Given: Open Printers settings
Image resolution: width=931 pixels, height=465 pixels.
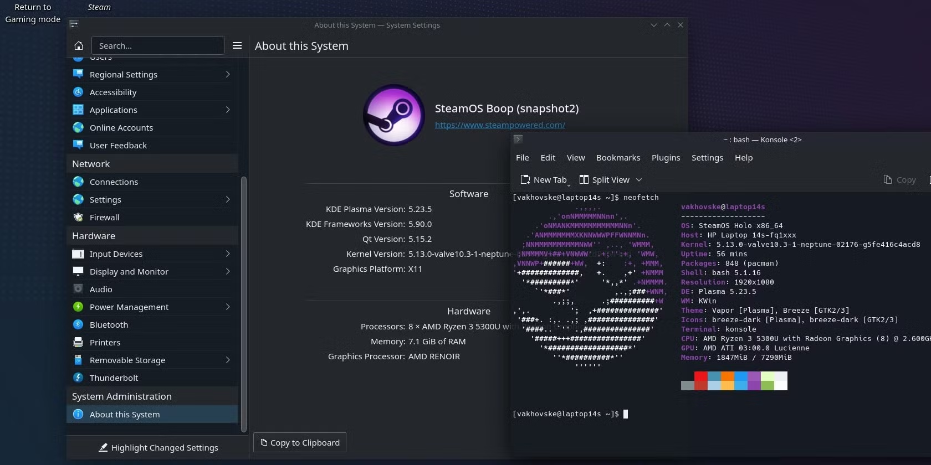Looking at the screenshot, I should (x=105, y=343).
